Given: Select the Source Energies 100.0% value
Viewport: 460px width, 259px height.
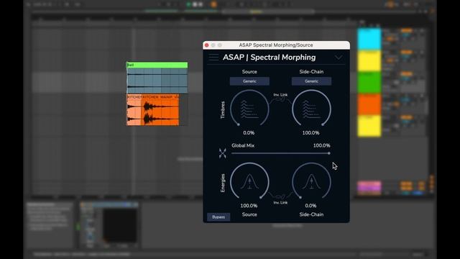Looking at the screenshot, I should (x=249, y=206).
